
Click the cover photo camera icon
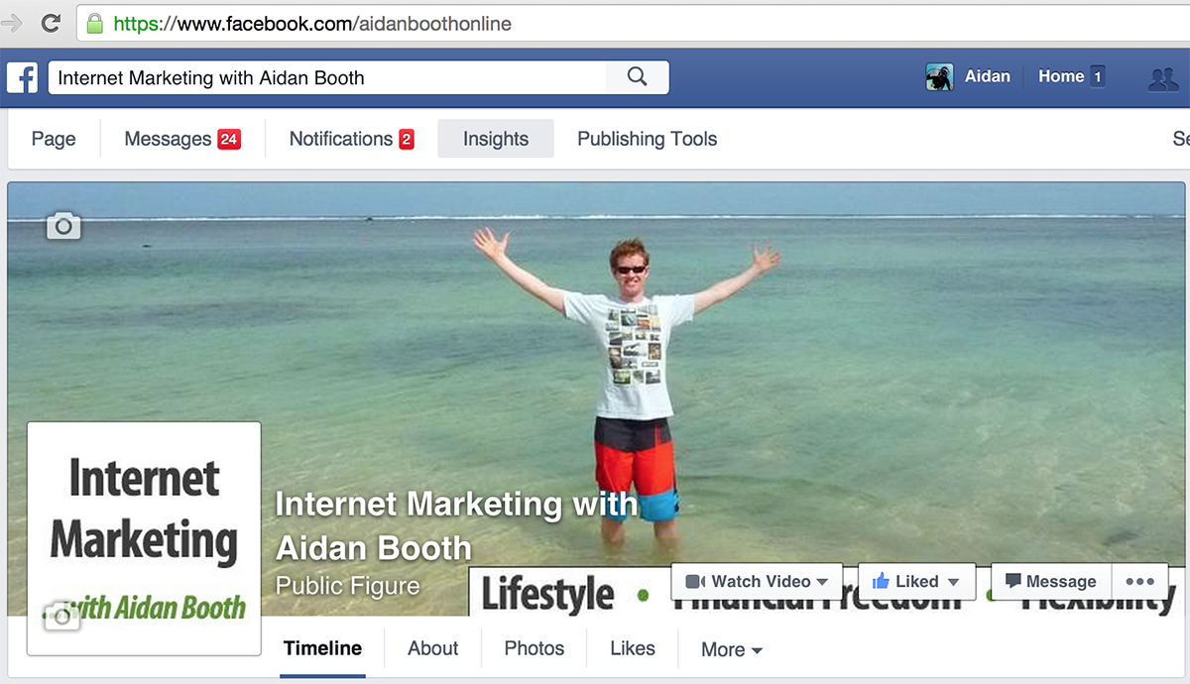coord(63,226)
